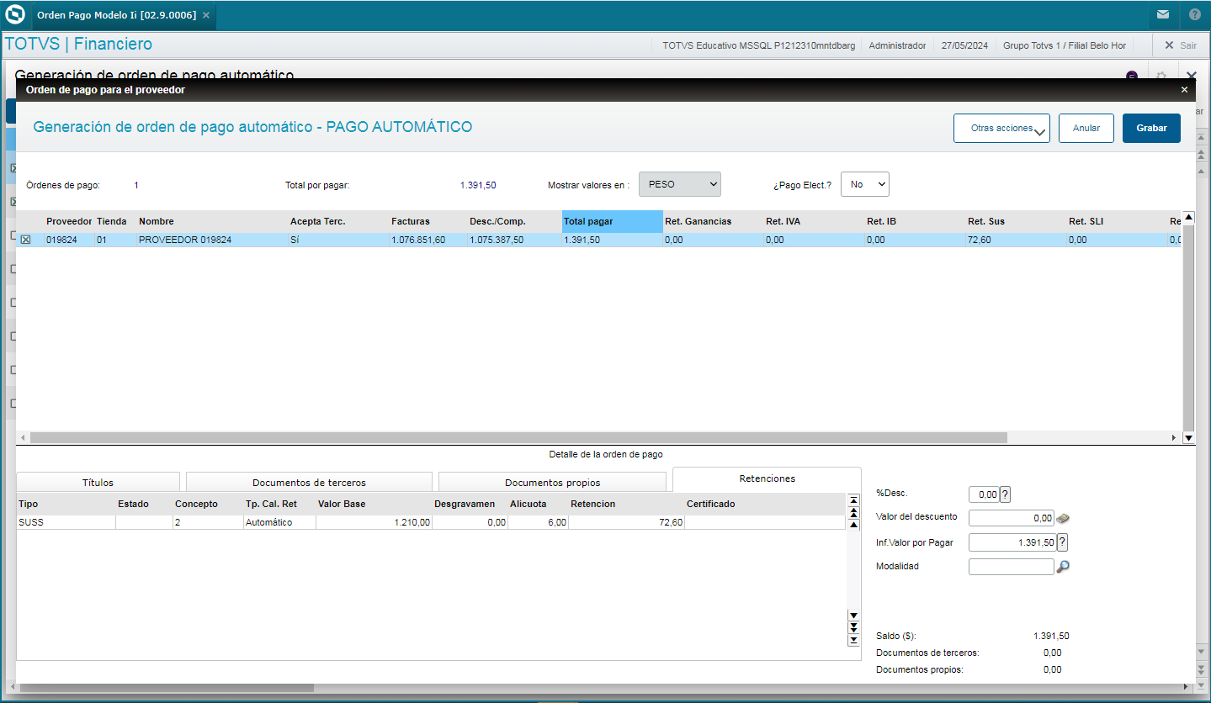Click the left arrow of provider grid horizontal scrollbar
Screen dimensions: 1211x703
pos(23,438)
